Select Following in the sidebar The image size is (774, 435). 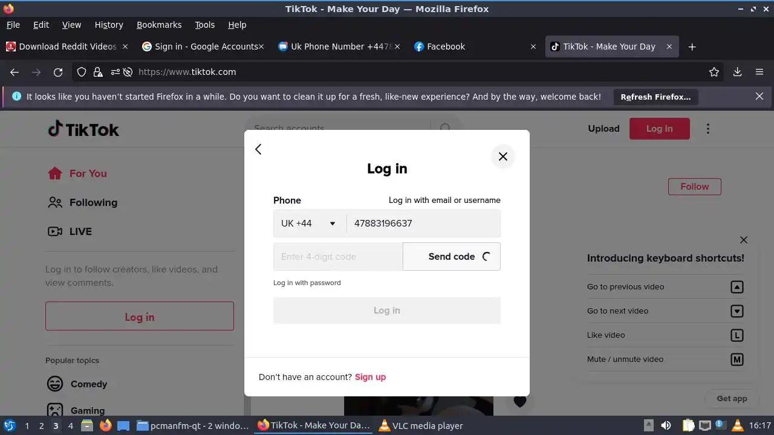tap(83, 202)
